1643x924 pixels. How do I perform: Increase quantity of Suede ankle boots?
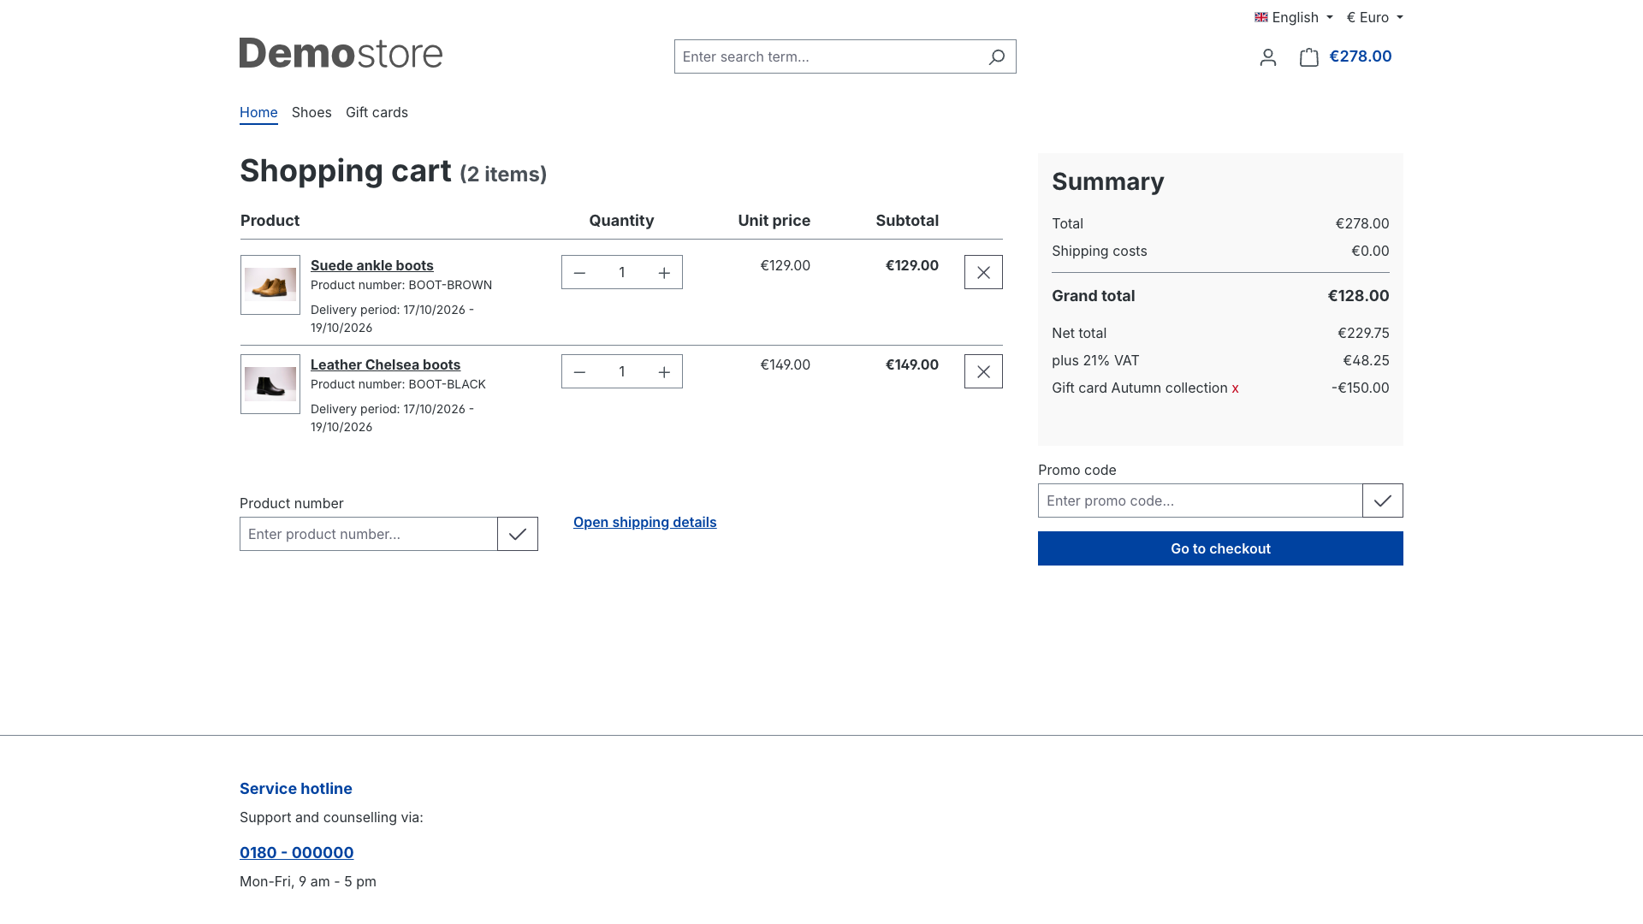[x=664, y=272]
